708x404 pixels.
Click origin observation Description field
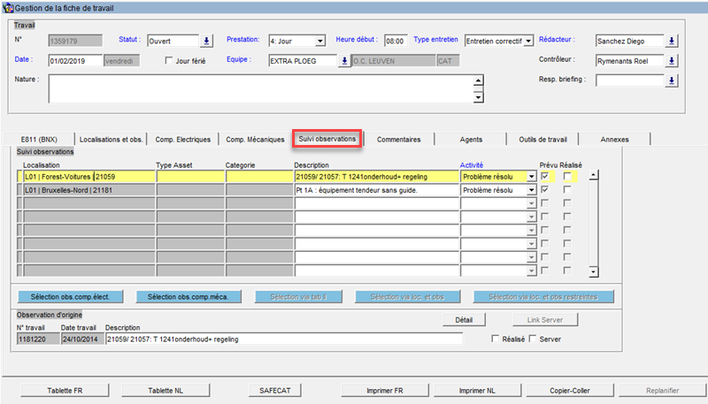(284, 339)
